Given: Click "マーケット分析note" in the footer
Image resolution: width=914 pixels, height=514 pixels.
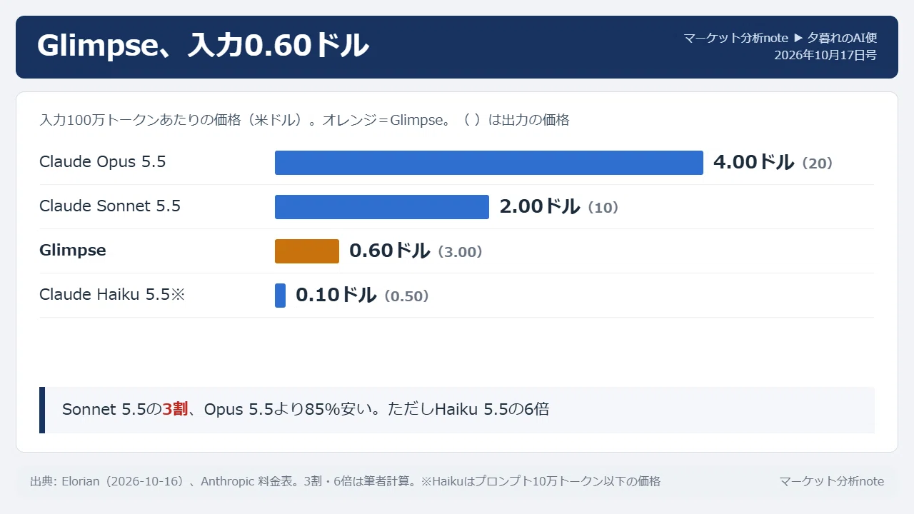Looking at the screenshot, I should (x=831, y=482).
